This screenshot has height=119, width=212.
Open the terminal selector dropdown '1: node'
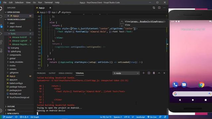click(x=126, y=73)
